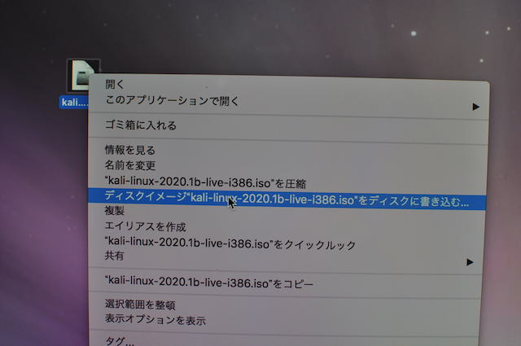
Task: Expand submenu arrow next to このアプリケーションで開く
Action: pyautogui.click(x=475, y=107)
